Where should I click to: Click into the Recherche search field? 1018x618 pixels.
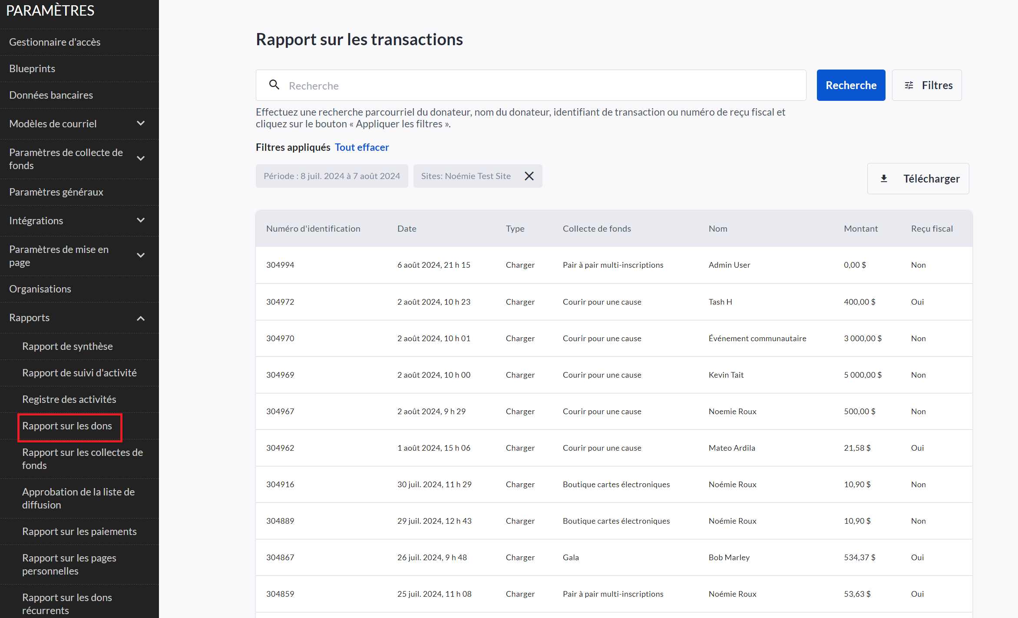(x=539, y=86)
